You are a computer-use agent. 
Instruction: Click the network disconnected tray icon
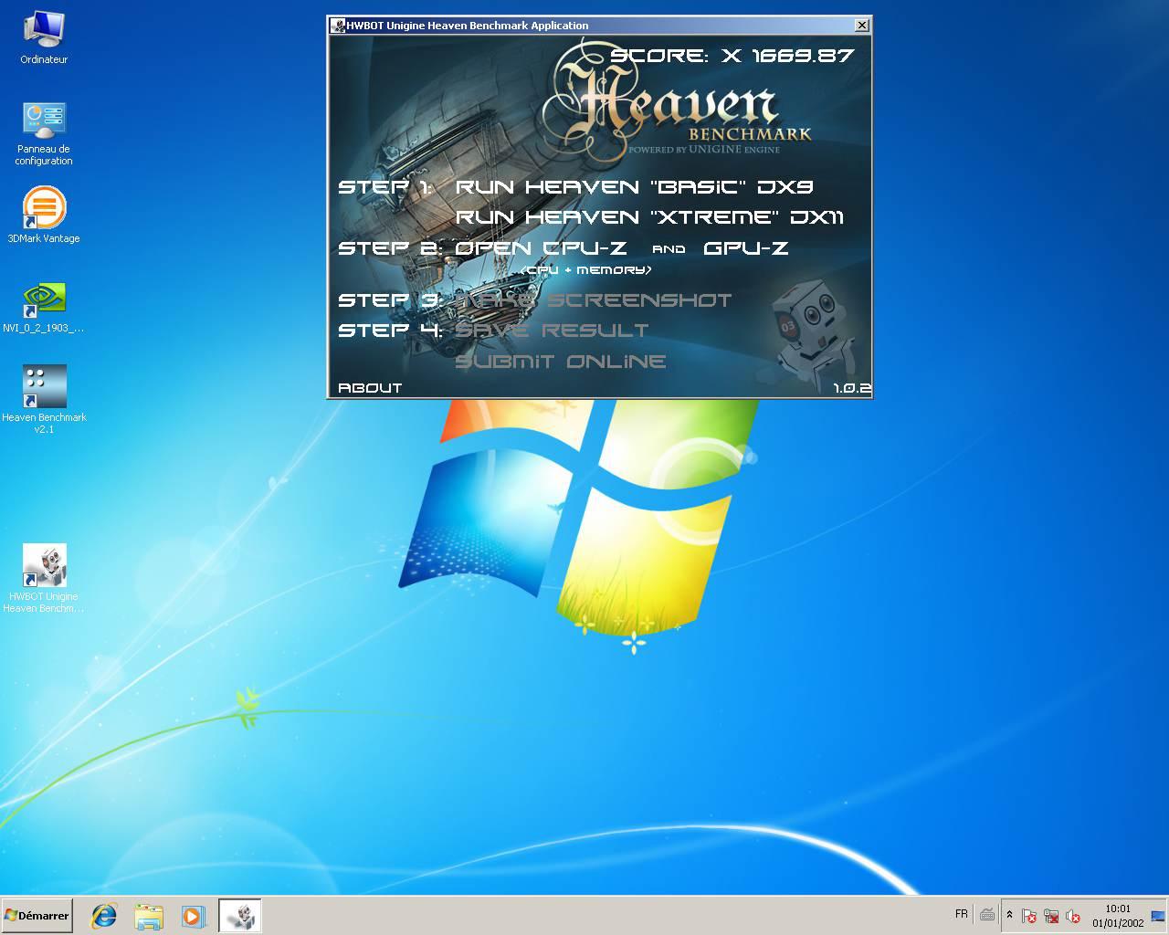(x=1051, y=916)
